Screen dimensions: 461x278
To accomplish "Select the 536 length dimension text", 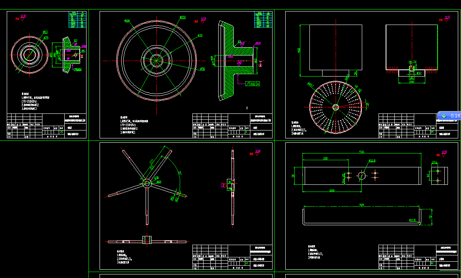I will (x=362, y=152).
